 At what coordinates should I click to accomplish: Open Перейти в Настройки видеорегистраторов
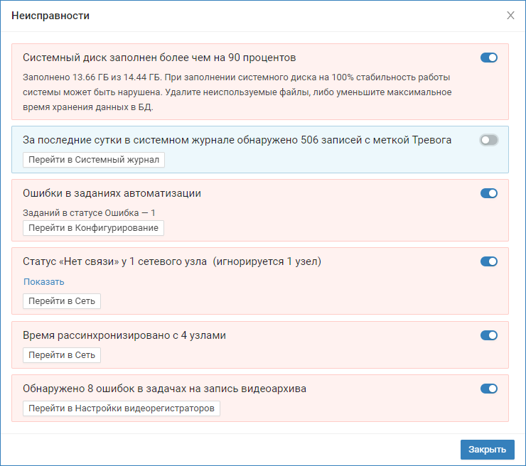click(122, 408)
